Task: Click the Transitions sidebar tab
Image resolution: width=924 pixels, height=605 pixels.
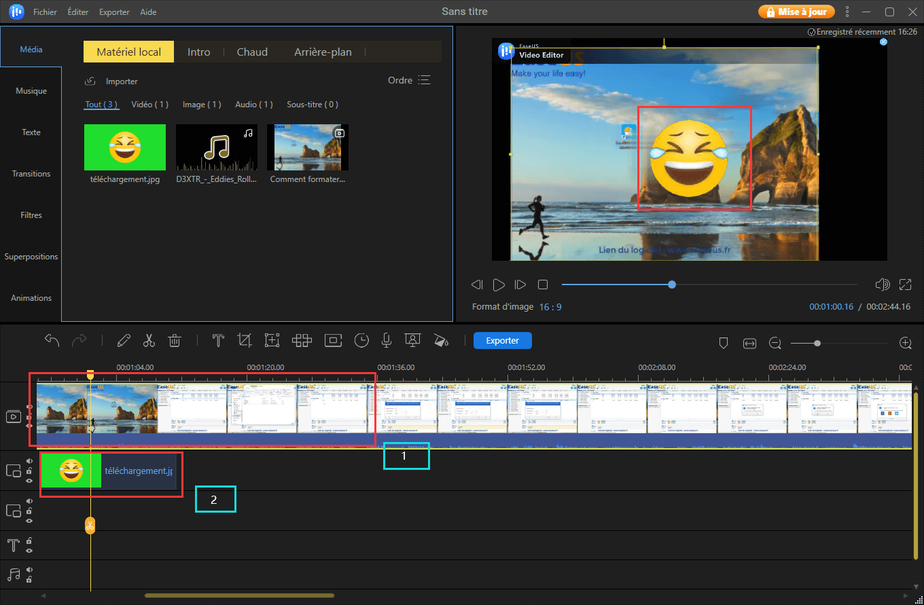Action: click(x=31, y=174)
